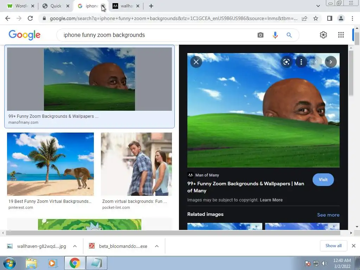Open Google quick settings gear
This screenshot has height=270, width=360.
click(x=323, y=35)
